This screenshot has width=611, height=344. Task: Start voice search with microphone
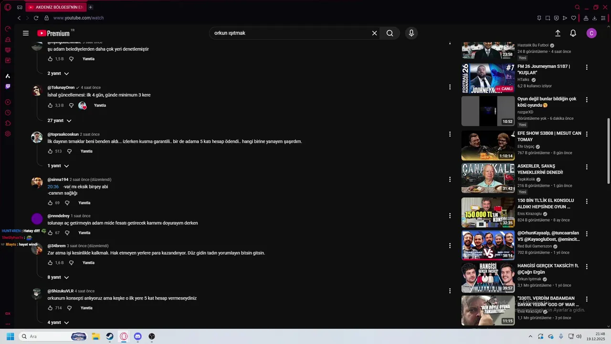click(x=411, y=33)
